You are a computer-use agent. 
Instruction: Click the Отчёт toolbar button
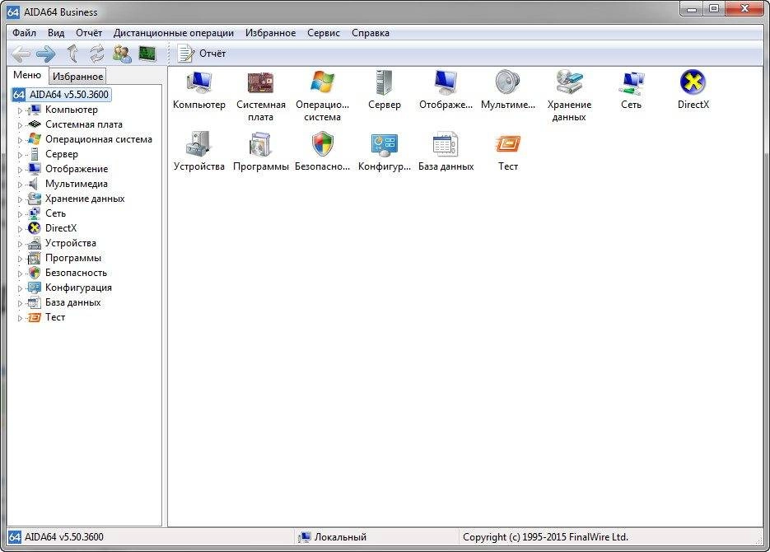(x=202, y=54)
